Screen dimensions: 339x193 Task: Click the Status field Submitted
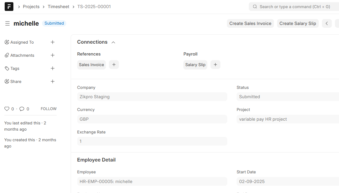[288, 97]
